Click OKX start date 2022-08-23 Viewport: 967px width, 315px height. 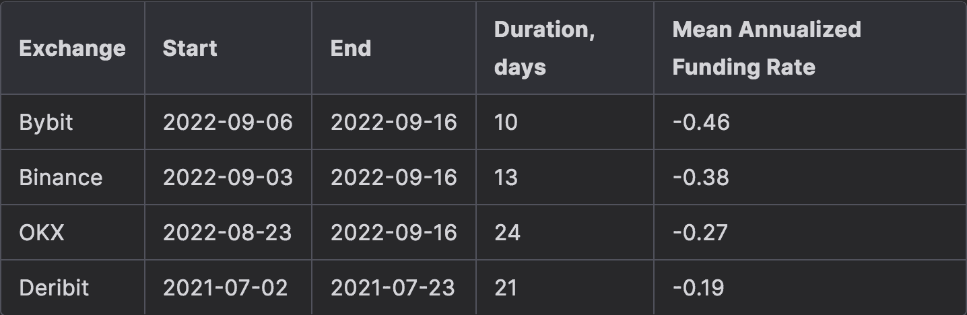click(x=227, y=233)
